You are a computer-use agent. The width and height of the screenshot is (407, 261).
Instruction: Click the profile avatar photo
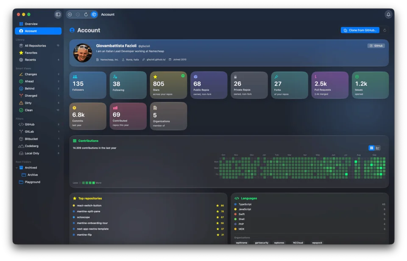(x=83, y=53)
